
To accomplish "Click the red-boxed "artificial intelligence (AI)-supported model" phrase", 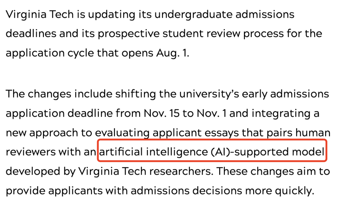I will (x=212, y=152).
